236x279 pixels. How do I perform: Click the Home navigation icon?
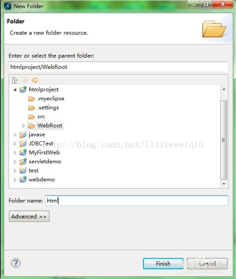coord(15,80)
